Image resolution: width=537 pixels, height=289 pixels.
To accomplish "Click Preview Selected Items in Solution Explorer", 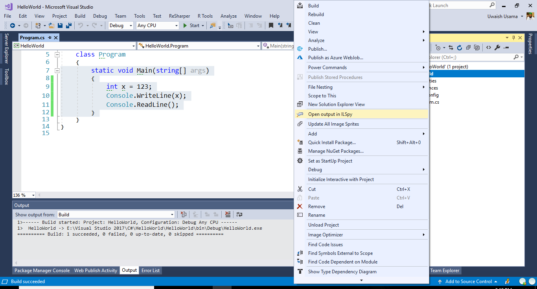I will click(506, 48).
